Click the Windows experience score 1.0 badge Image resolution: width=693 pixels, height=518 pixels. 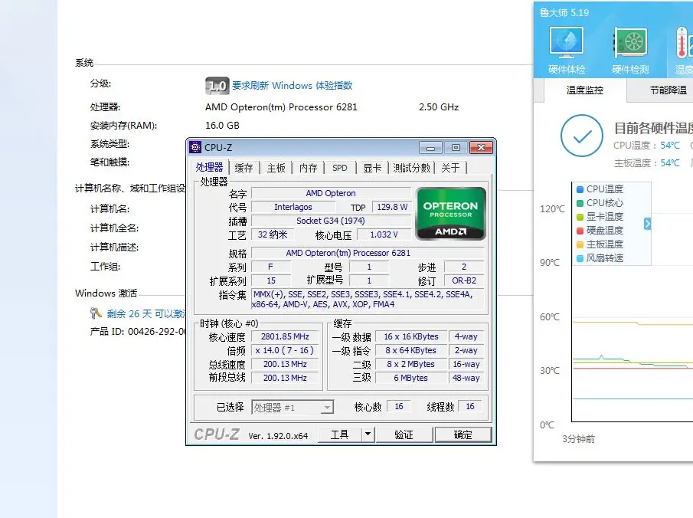point(217,85)
